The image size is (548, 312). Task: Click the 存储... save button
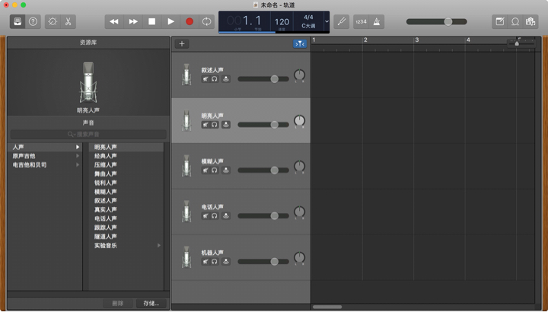tap(151, 304)
